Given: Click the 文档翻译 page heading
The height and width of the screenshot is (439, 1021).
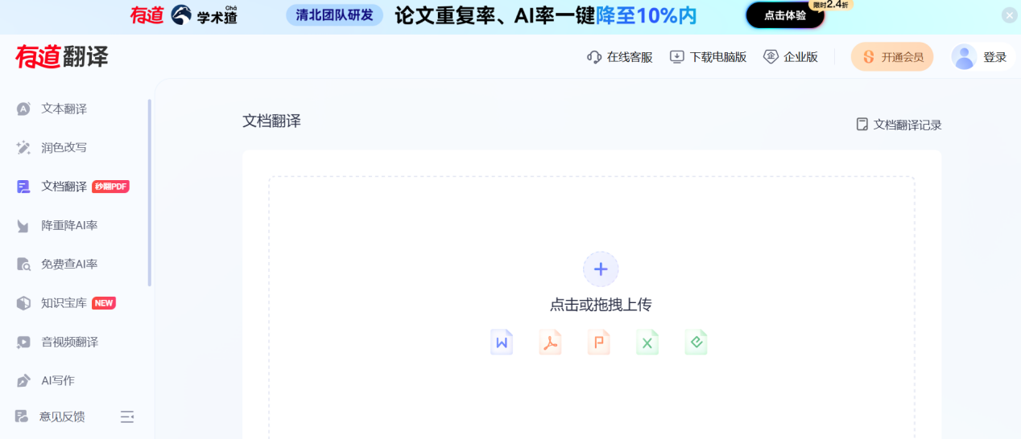Looking at the screenshot, I should pyautogui.click(x=272, y=121).
